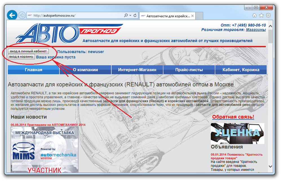Open Favorites with the star icon
Screen dimensions: 281x181
click(x=261, y=15)
